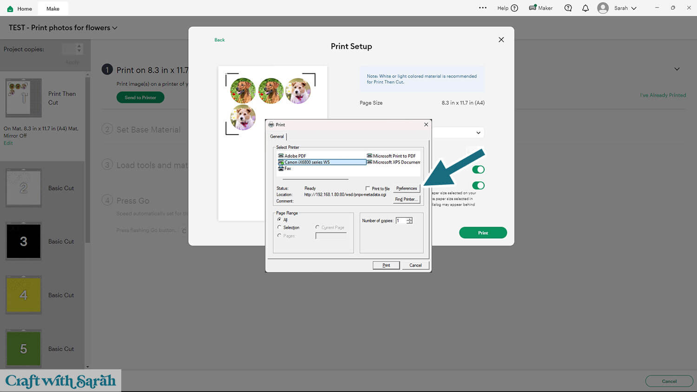Click the 8.3 in x 11.7 in (A4) page size value
Screen dimensions: 697x392
tap(463, 103)
